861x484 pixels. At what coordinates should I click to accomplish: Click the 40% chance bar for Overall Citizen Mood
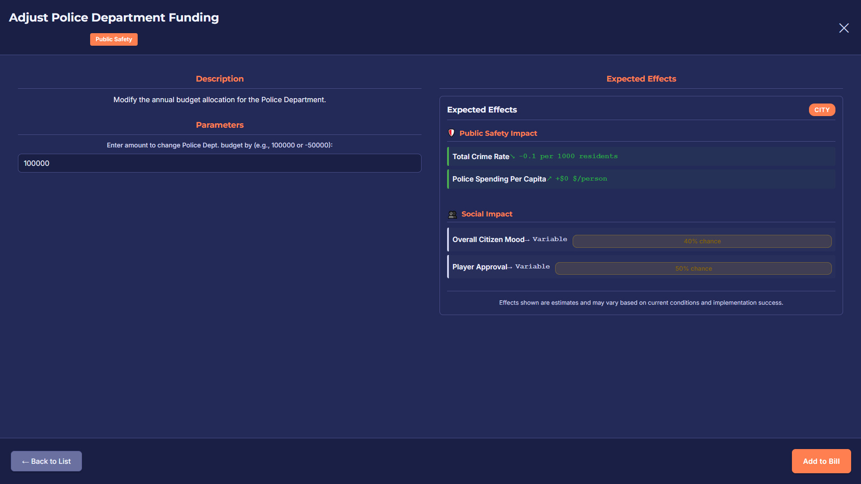coord(702,241)
